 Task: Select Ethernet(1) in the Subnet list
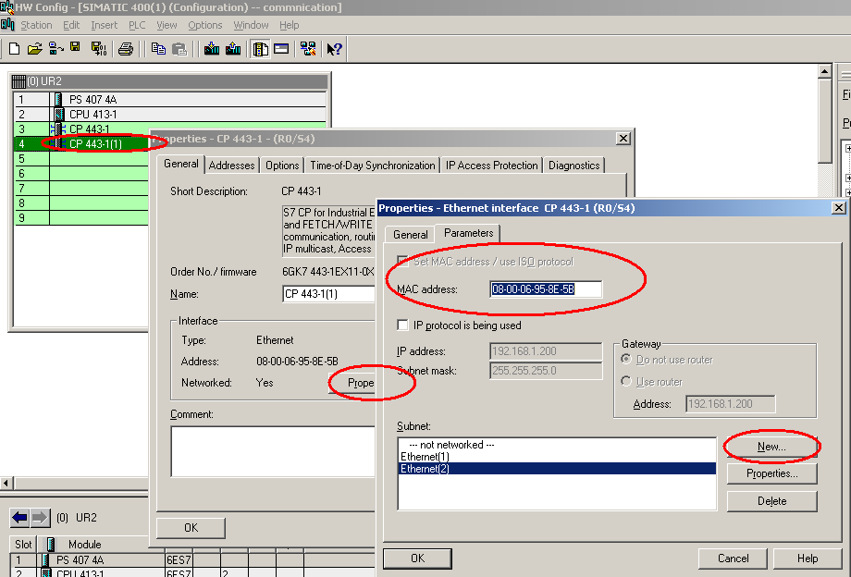tap(425, 457)
